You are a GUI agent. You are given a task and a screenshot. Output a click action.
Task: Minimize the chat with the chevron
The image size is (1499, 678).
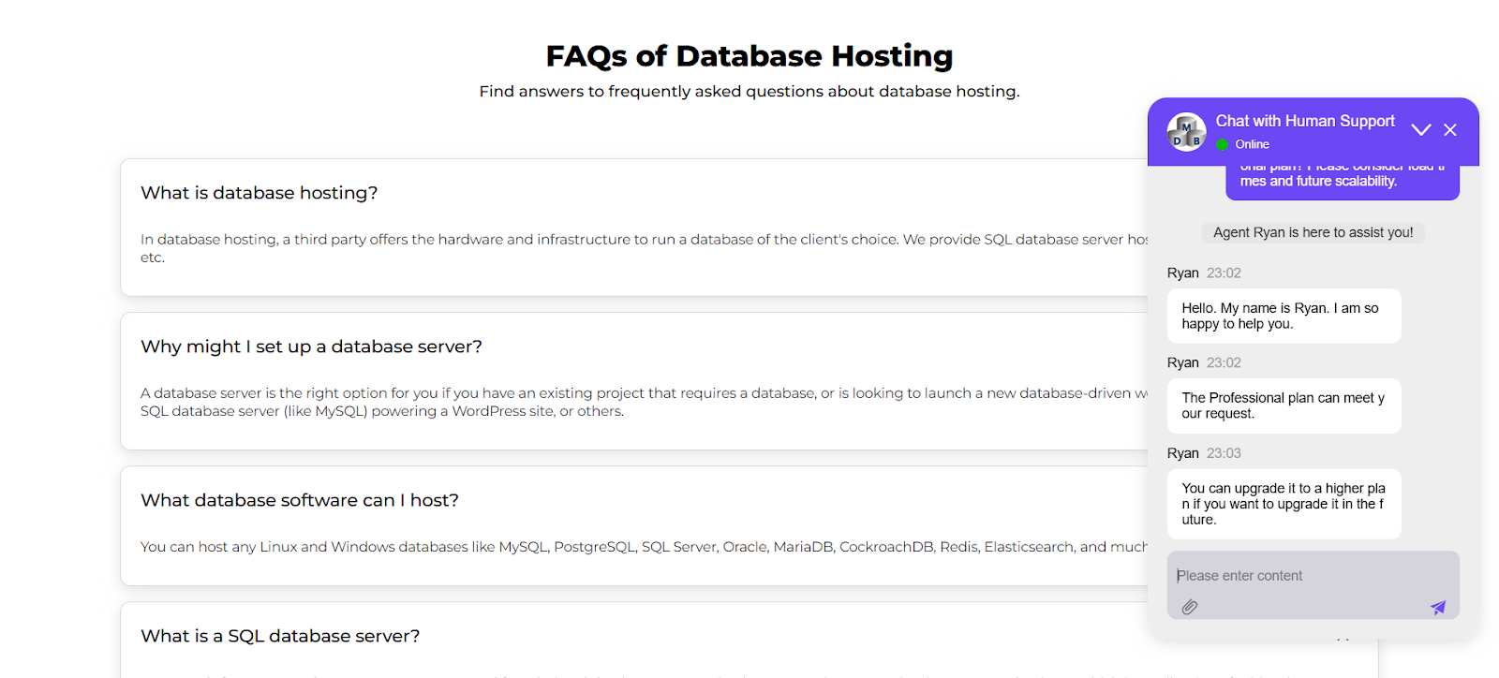(x=1421, y=130)
